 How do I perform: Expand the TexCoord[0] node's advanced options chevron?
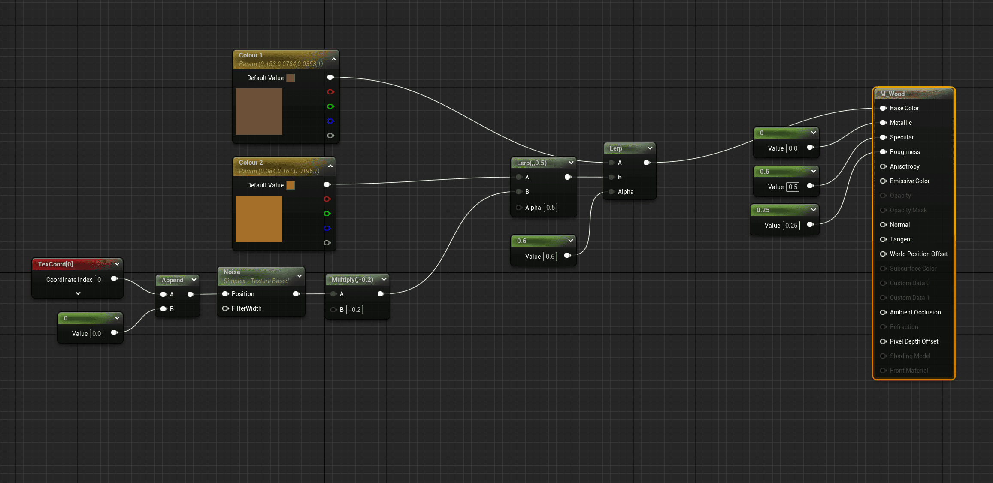78,293
